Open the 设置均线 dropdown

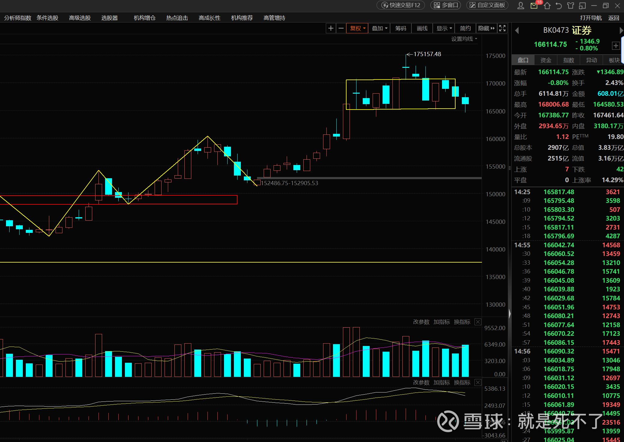[464, 39]
